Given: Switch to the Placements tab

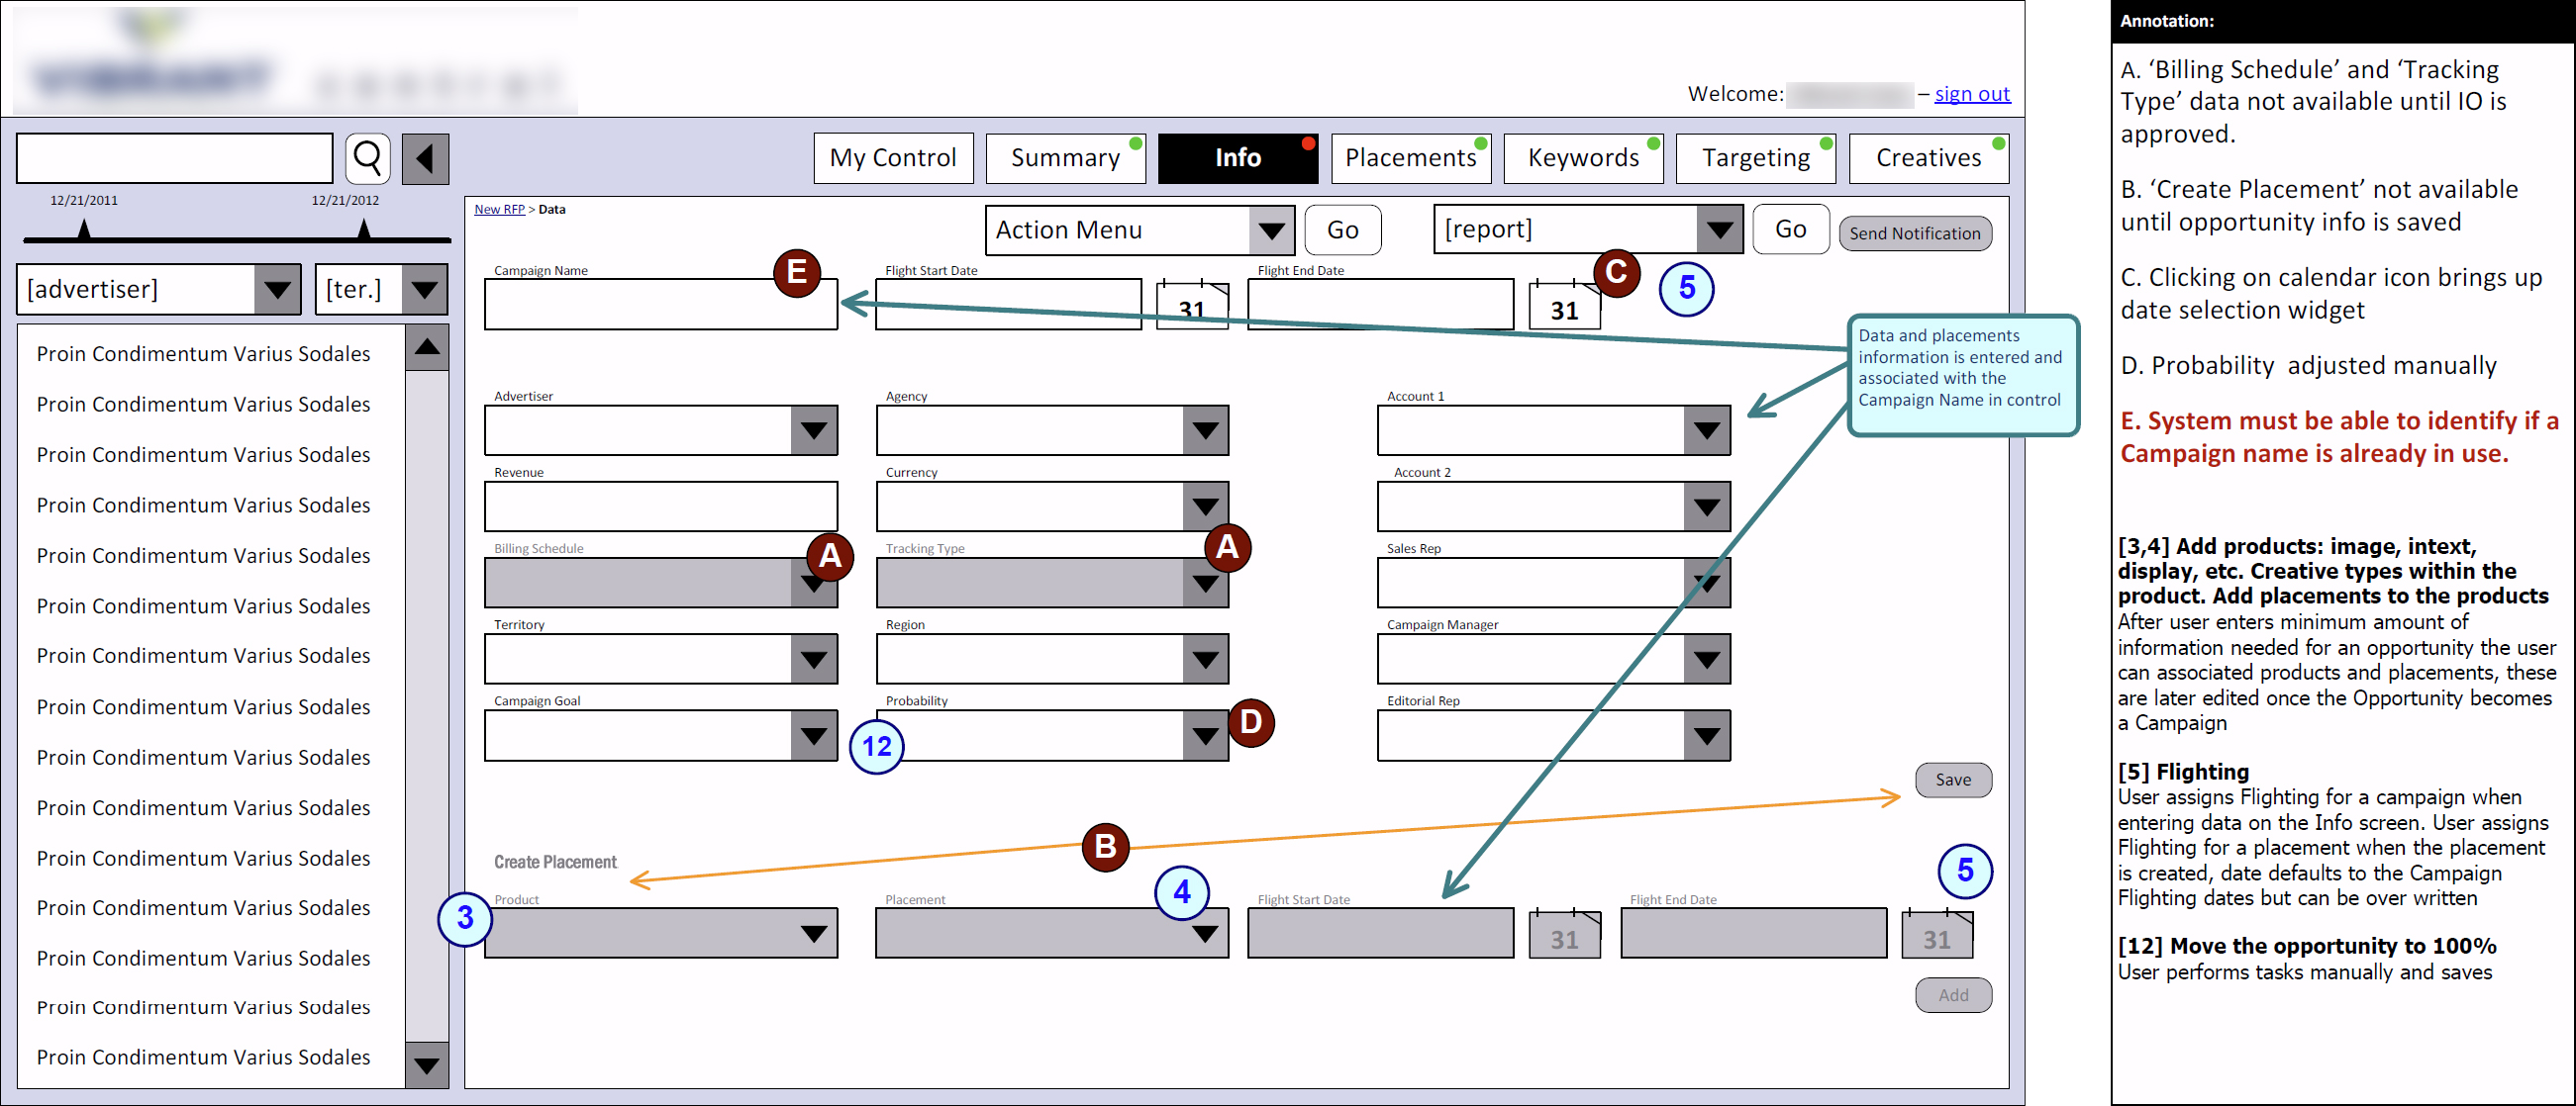Looking at the screenshot, I should pyautogui.click(x=1410, y=158).
